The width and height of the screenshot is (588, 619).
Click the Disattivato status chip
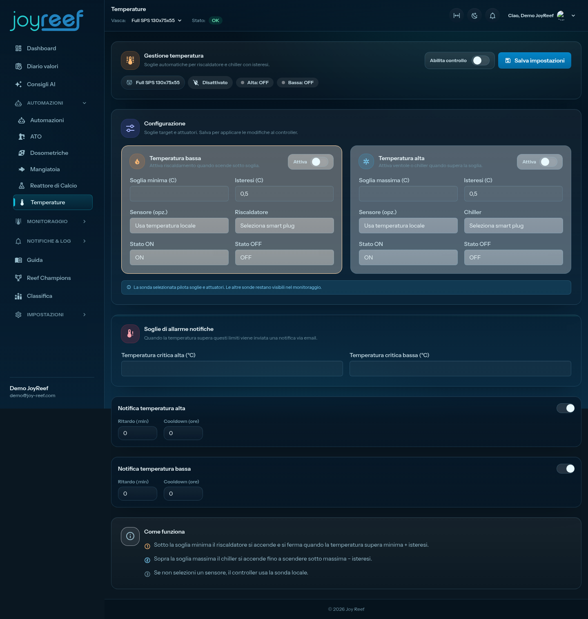coord(210,83)
